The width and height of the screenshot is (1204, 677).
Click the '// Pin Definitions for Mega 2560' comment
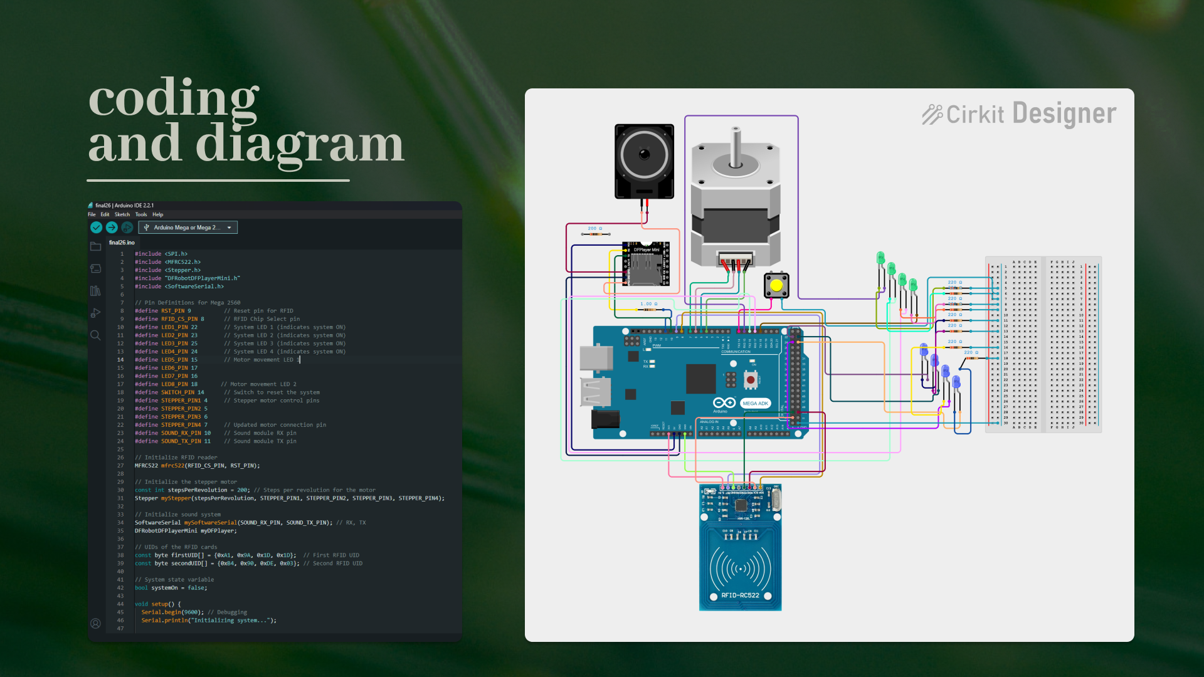click(187, 303)
